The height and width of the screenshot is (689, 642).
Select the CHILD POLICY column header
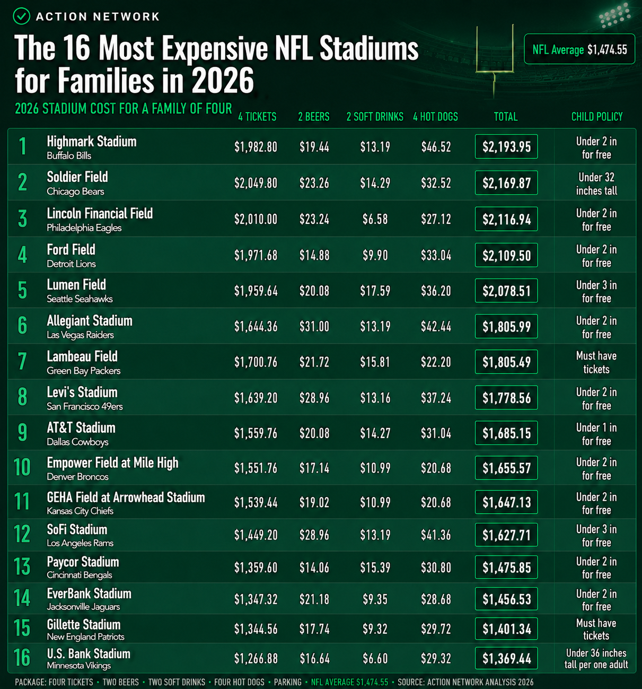597,117
